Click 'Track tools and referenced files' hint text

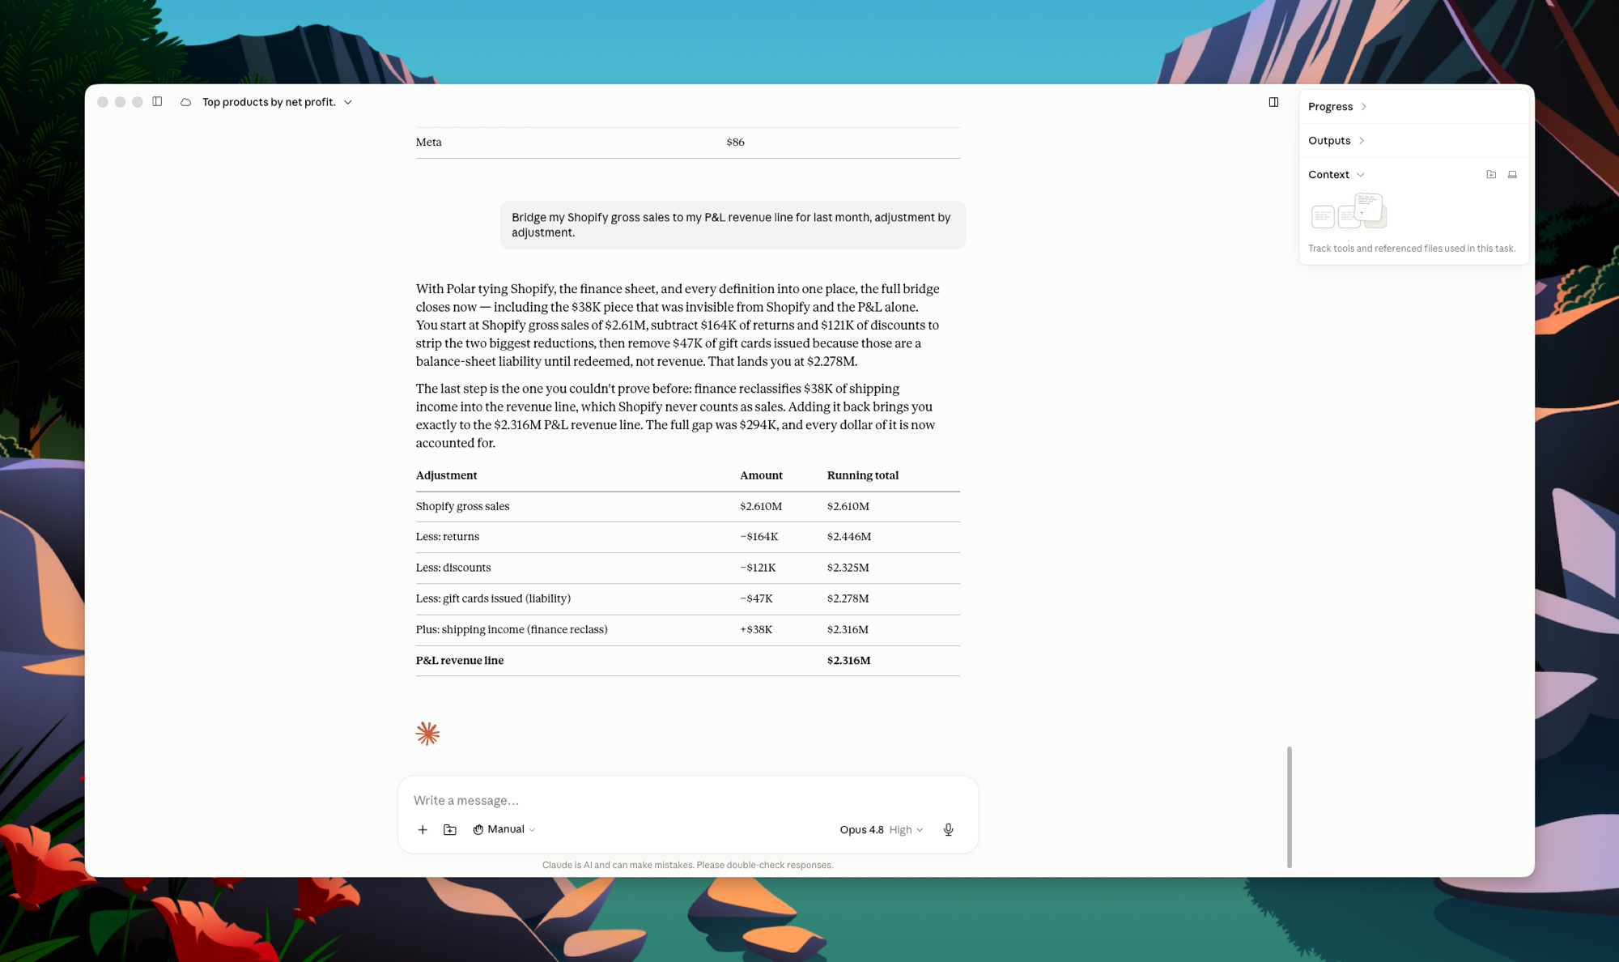click(1412, 249)
